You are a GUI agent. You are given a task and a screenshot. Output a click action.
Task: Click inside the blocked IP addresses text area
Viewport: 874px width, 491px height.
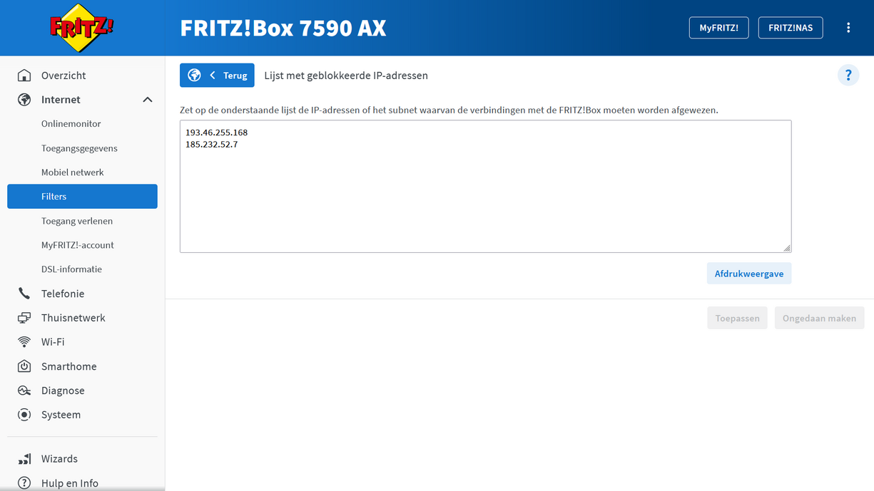[x=485, y=187]
